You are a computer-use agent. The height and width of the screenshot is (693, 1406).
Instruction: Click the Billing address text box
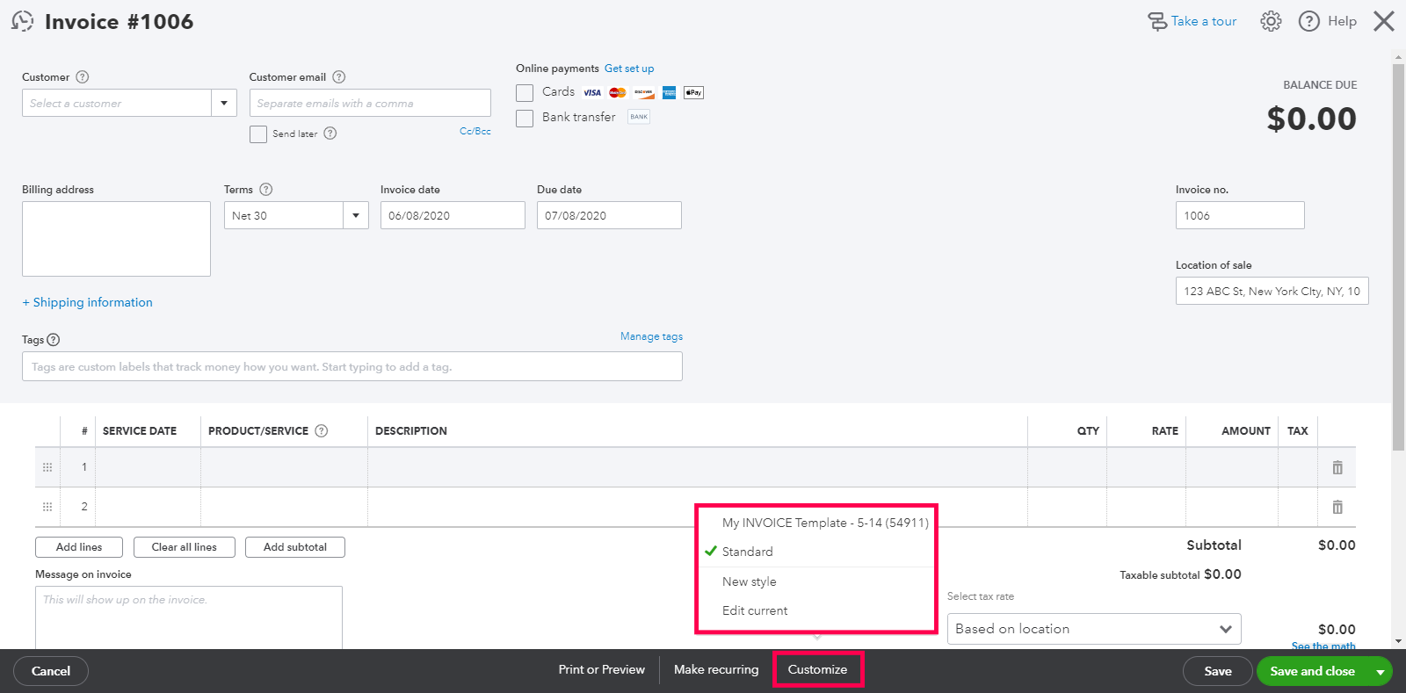coord(116,239)
